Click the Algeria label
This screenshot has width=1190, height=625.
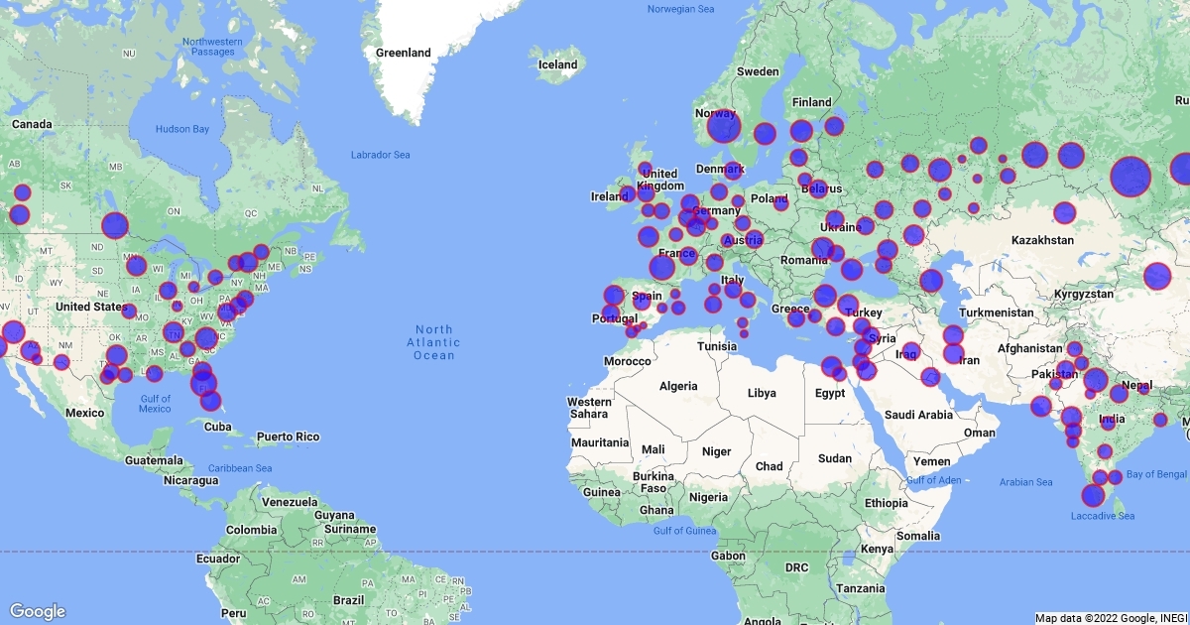(679, 386)
